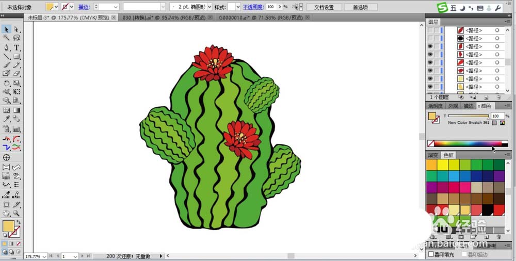516x261 pixels.
Task: Open the status bar arrow next to 无重做
Action: click(161, 256)
